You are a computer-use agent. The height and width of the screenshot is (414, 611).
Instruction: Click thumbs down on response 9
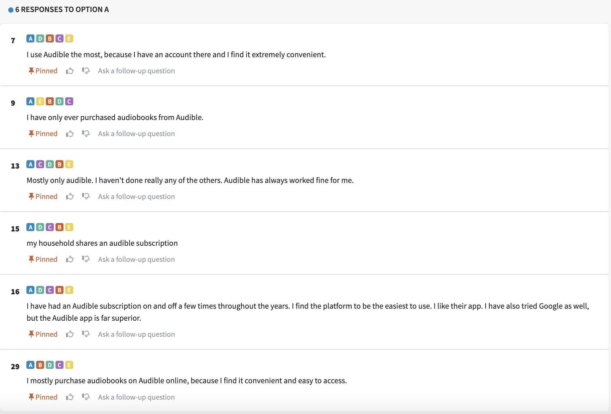[x=86, y=134]
